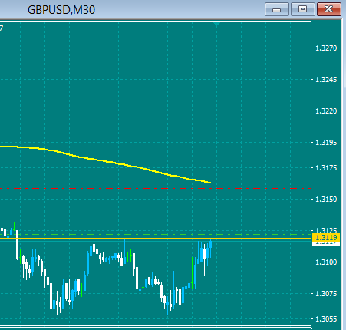Close the GBPUSD,M30 chart window
Screen dimensions: 346x330
(329, 10)
